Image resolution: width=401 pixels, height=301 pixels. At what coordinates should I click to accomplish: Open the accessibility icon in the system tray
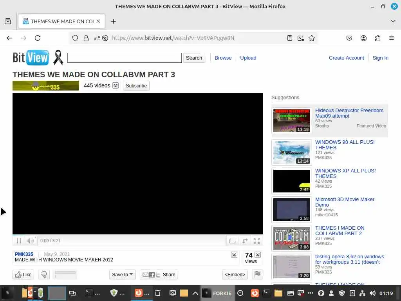tap(321, 293)
